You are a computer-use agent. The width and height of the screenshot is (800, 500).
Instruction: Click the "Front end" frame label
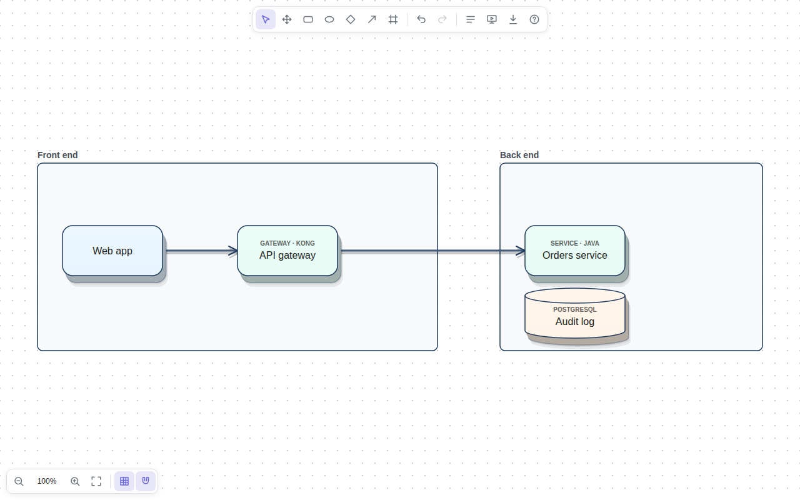(57, 155)
